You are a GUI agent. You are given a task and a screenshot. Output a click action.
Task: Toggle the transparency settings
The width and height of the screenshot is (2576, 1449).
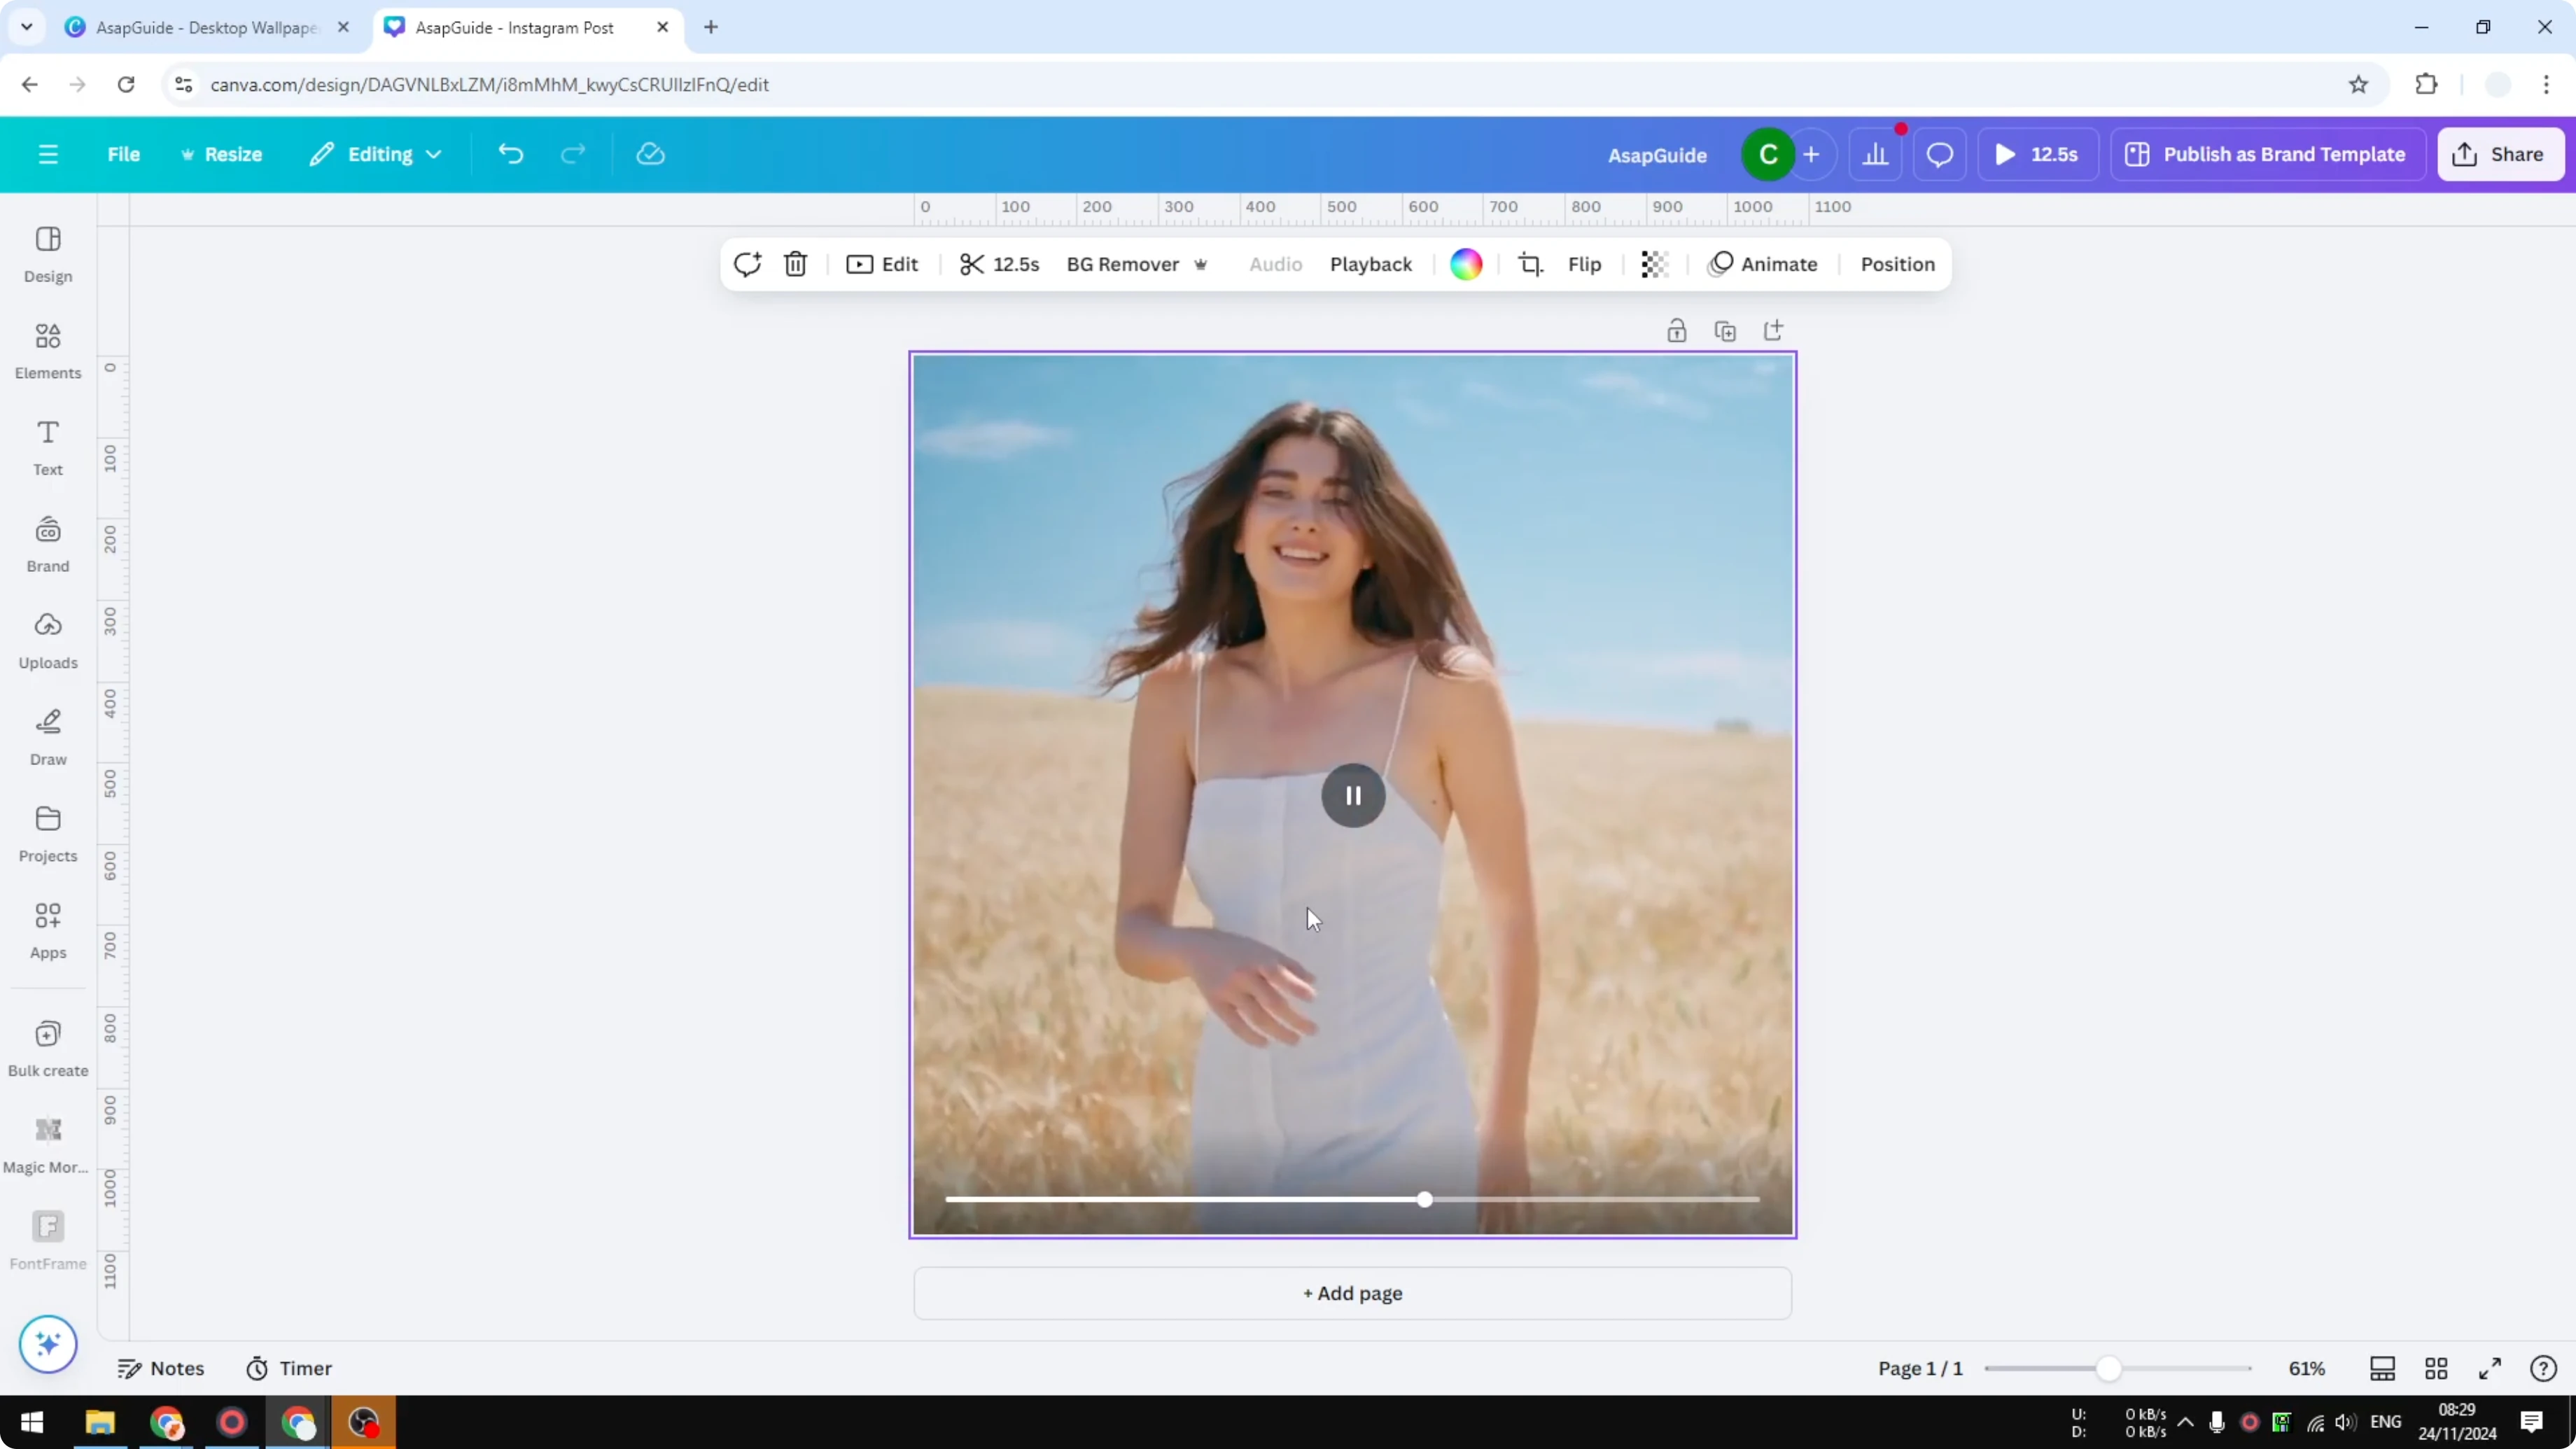[x=1654, y=264]
